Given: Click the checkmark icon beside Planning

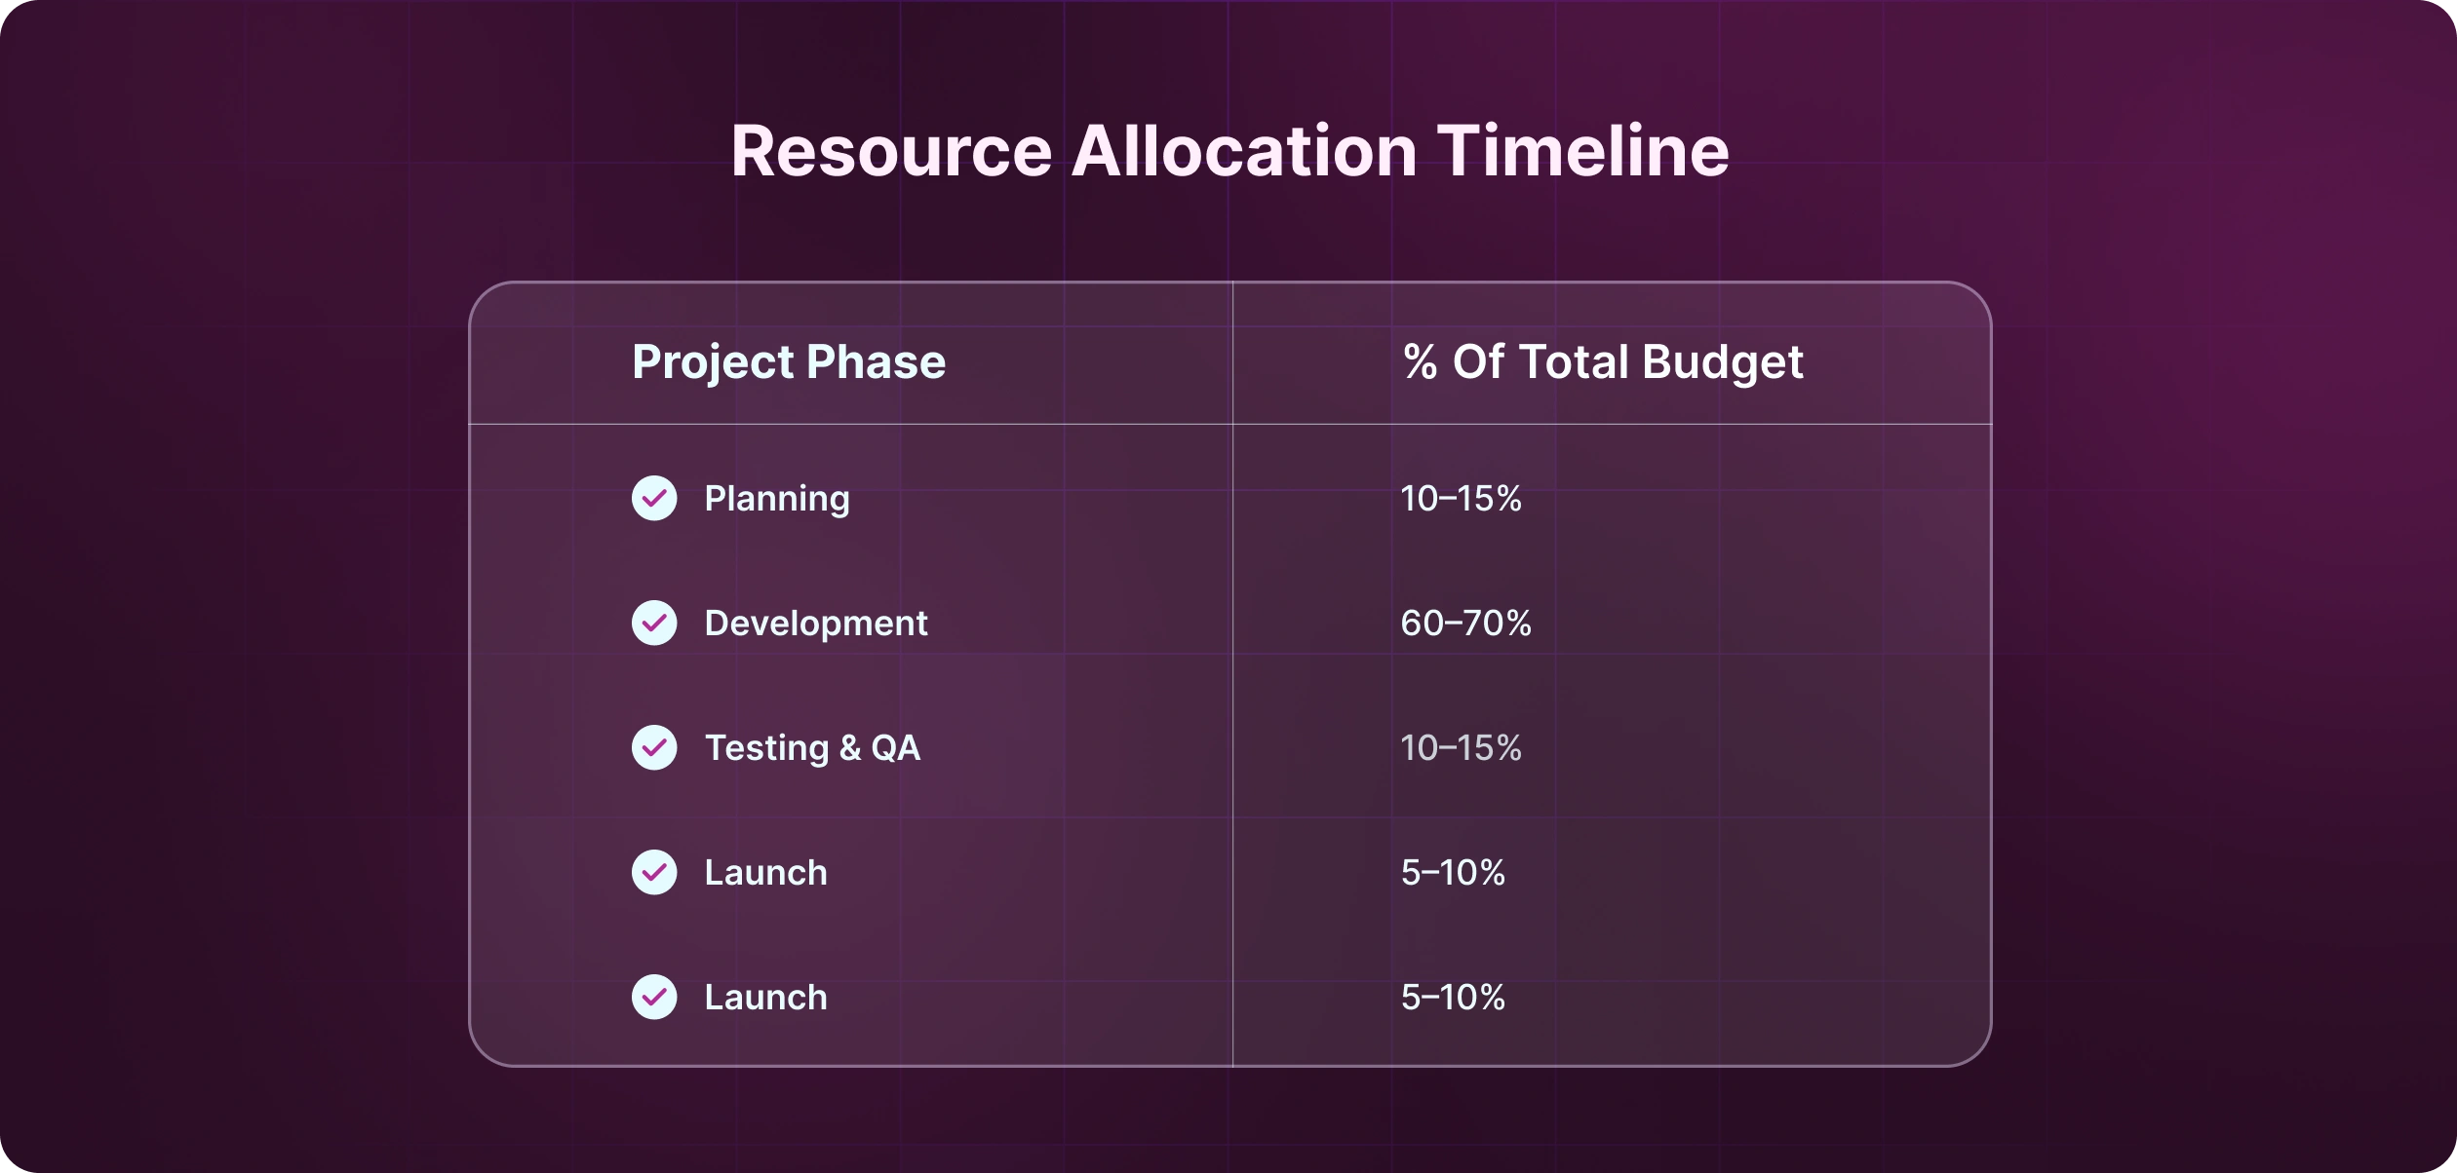Looking at the screenshot, I should [x=654, y=498].
